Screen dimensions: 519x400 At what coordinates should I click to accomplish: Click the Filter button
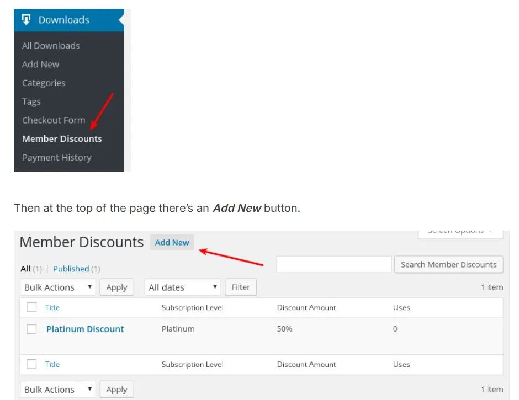241,287
